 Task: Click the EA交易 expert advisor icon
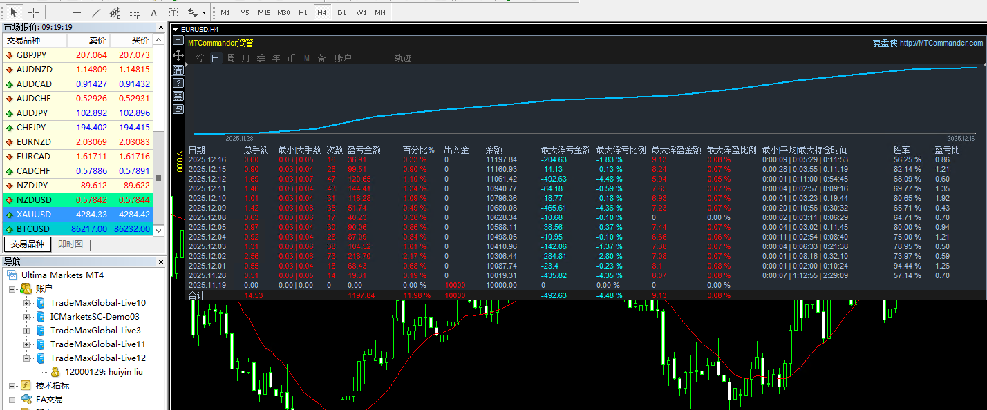[x=26, y=399]
